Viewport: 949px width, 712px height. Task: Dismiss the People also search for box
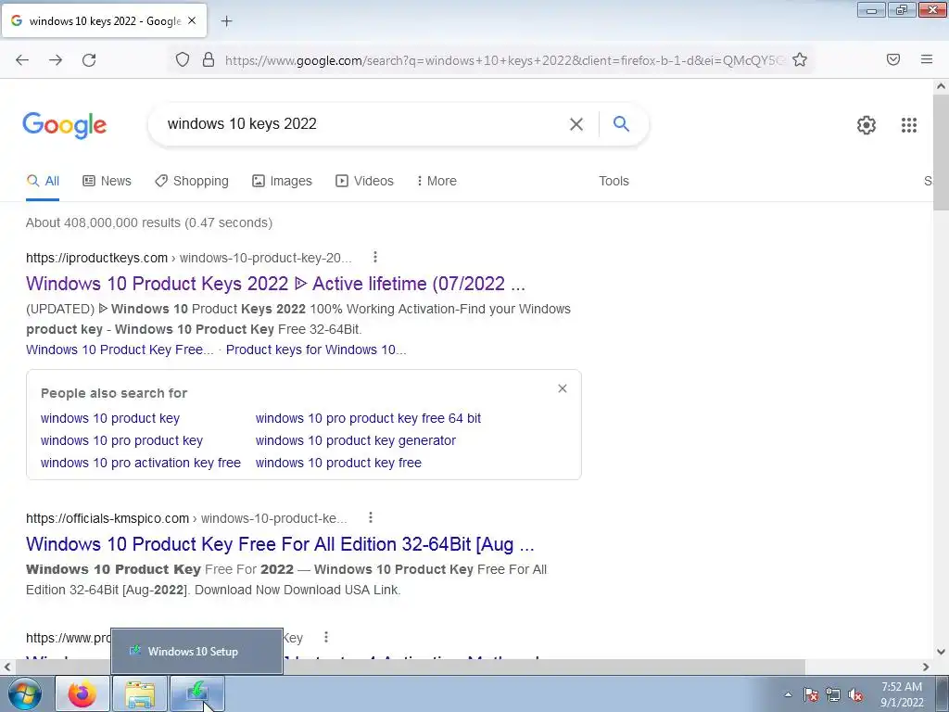pyautogui.click(x=563, y=388)
